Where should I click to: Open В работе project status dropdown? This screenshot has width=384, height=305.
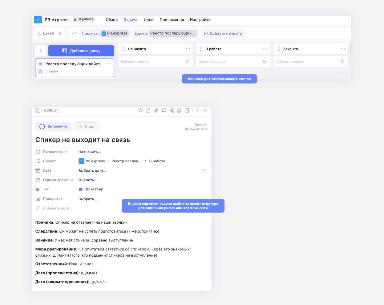[x=84, y=19]
